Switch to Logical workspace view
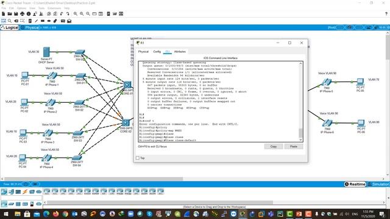The height and width of the screenshot is (219, 390). 10,27
